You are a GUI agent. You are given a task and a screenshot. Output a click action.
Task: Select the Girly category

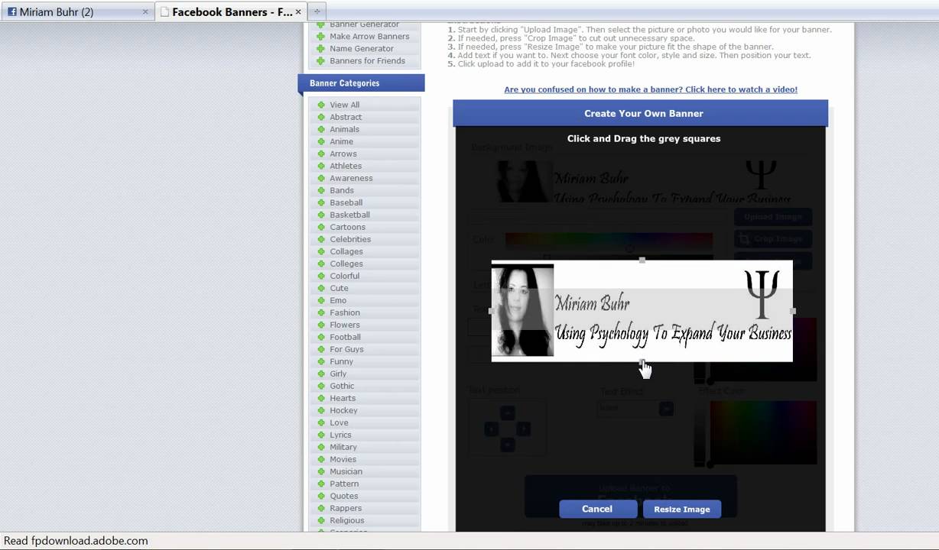339,374
